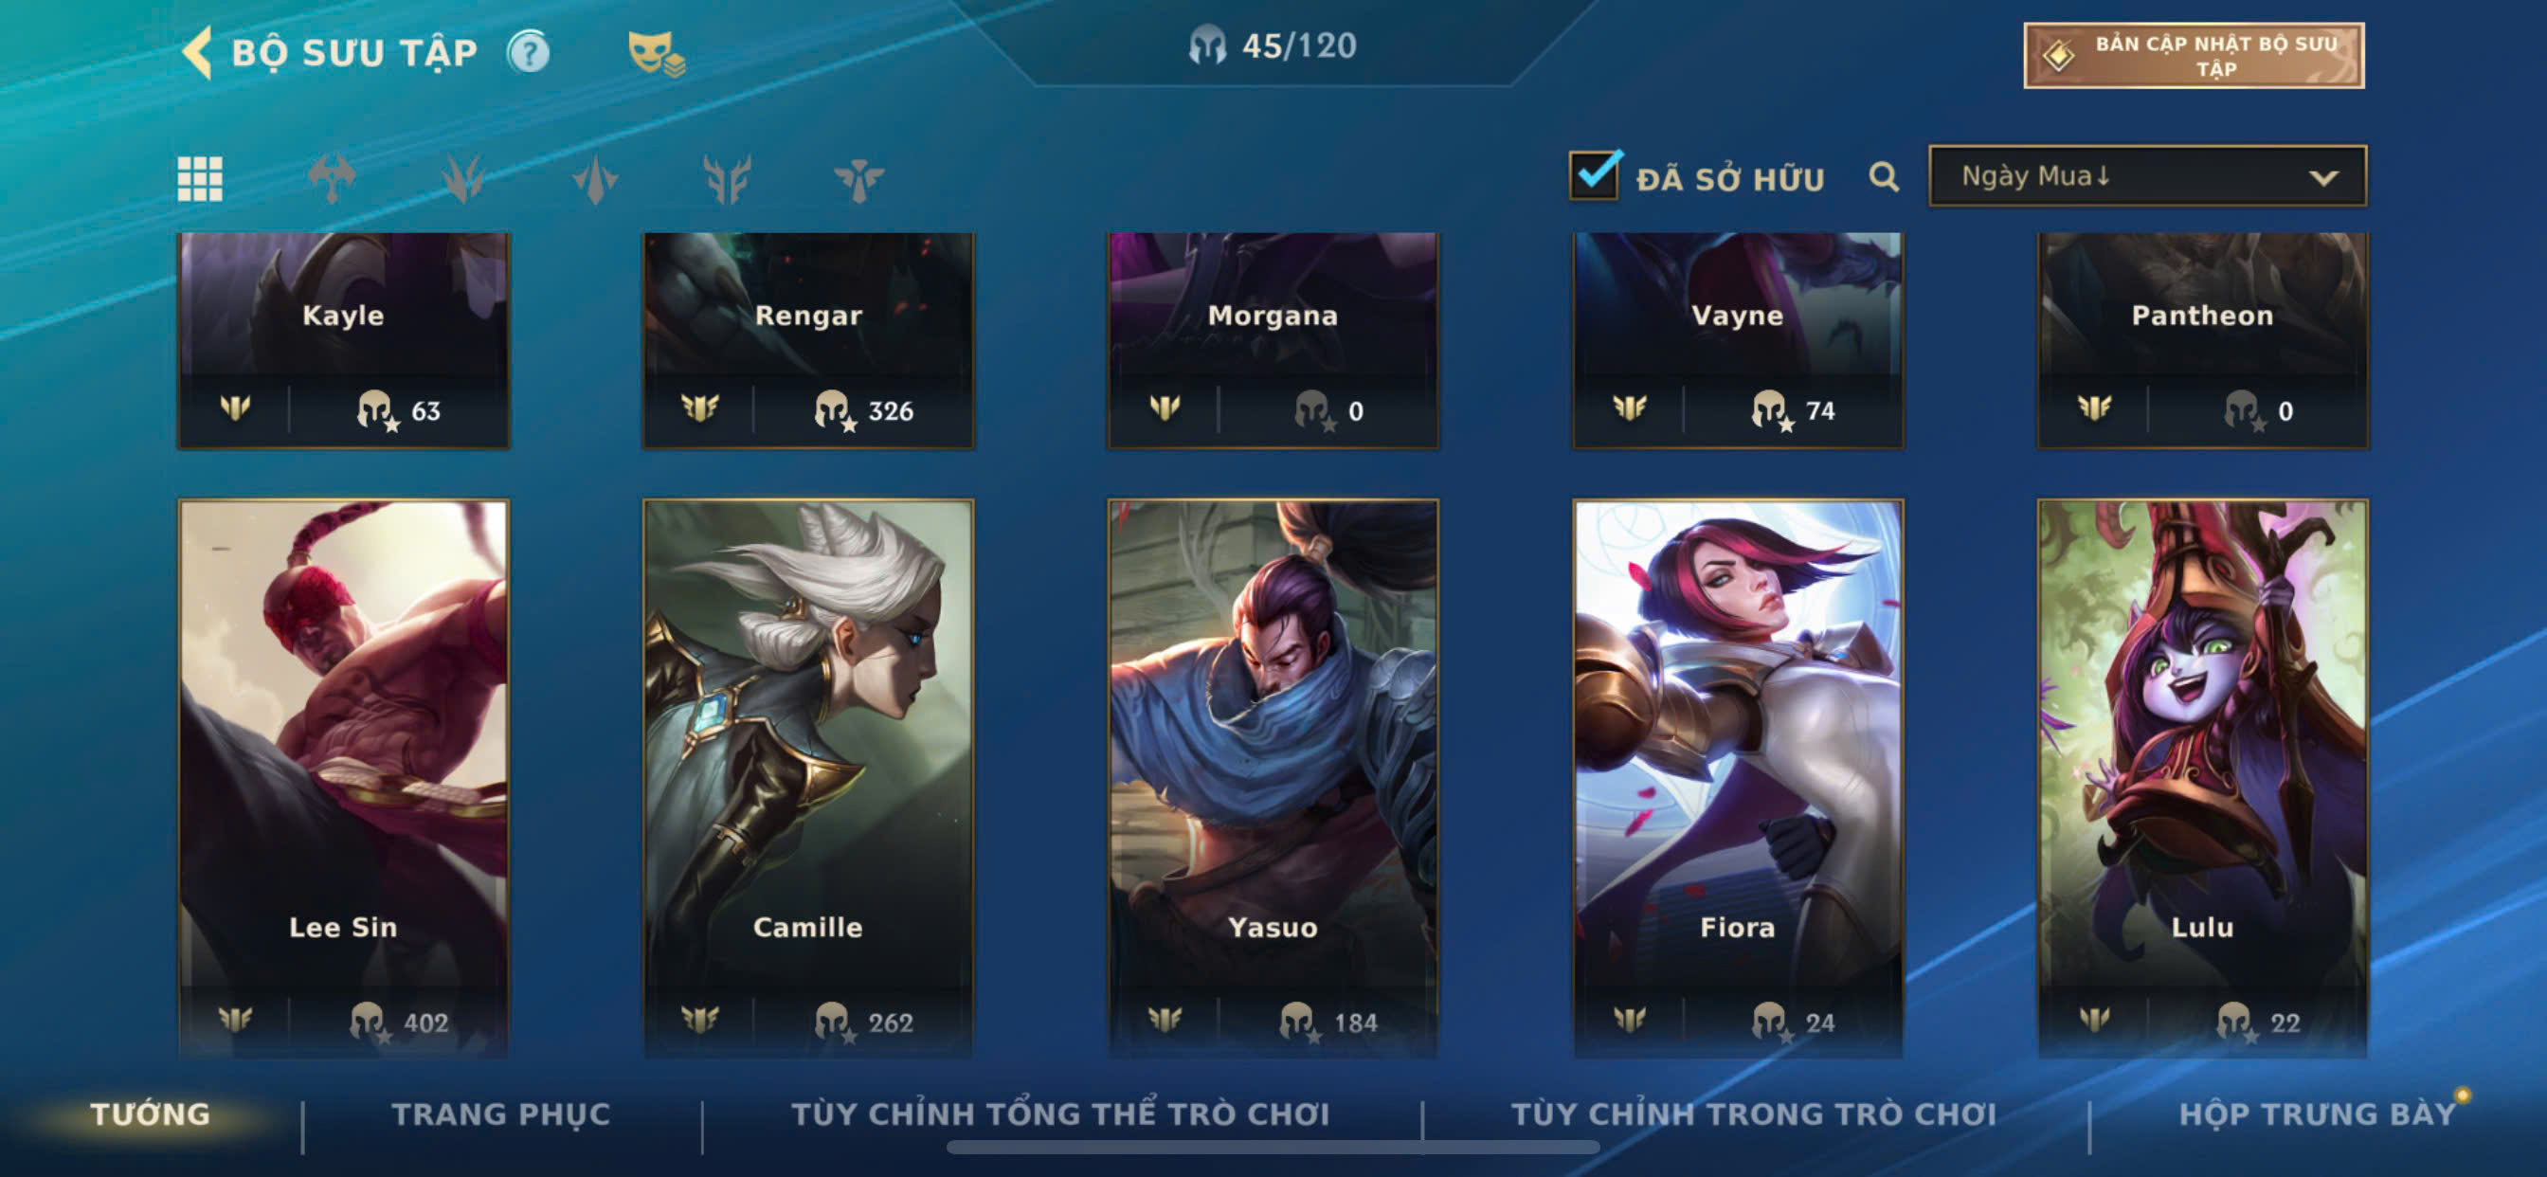
Task: Select the Yasuo champion card
Action: click(1273, 778)
